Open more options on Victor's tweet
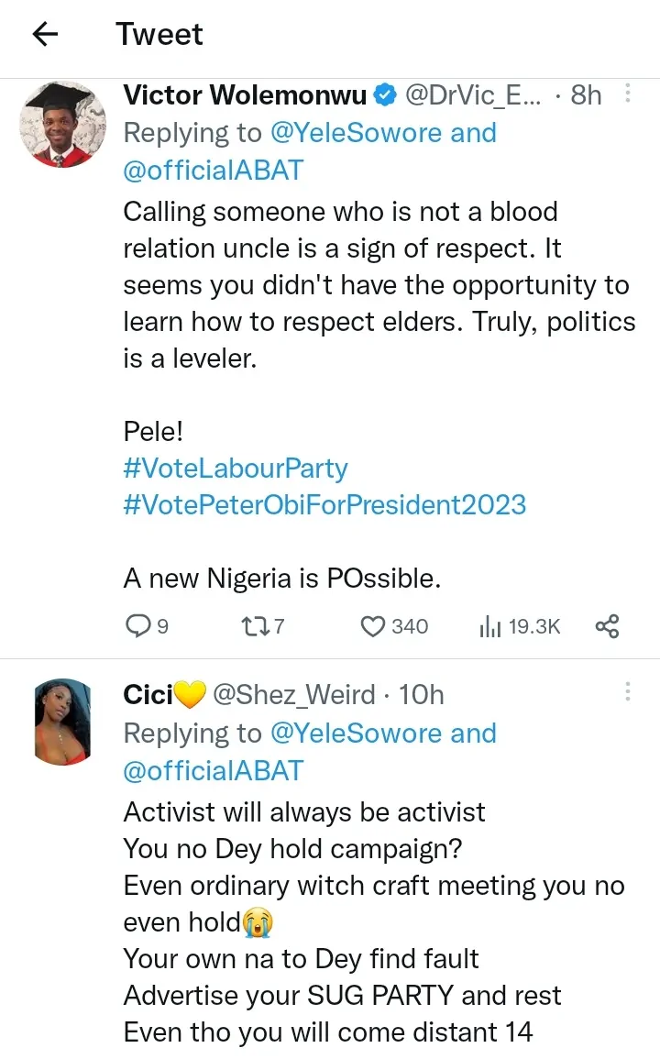This screenshot has height=1059, width=660. (x=627, y=94)
